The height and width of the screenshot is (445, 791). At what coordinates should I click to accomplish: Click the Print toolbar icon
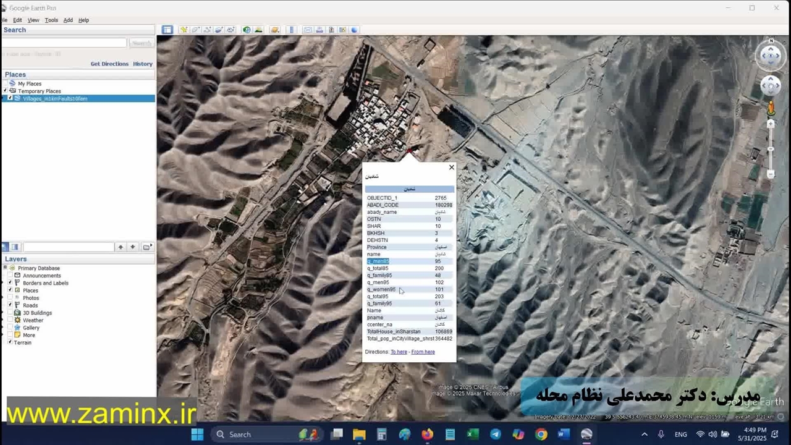[319, 30]
